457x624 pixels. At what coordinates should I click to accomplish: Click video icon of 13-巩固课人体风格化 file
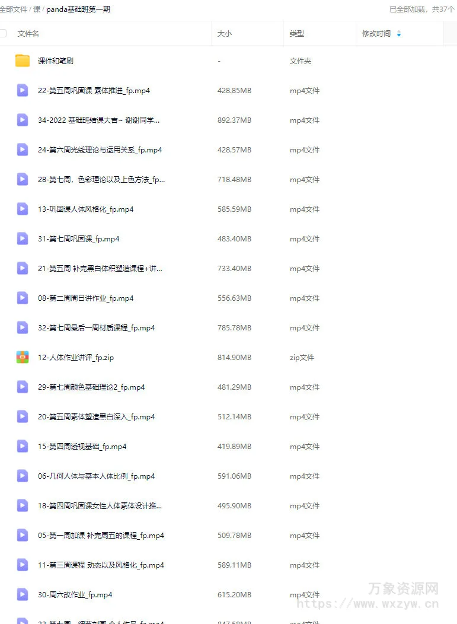coord(23,209)
